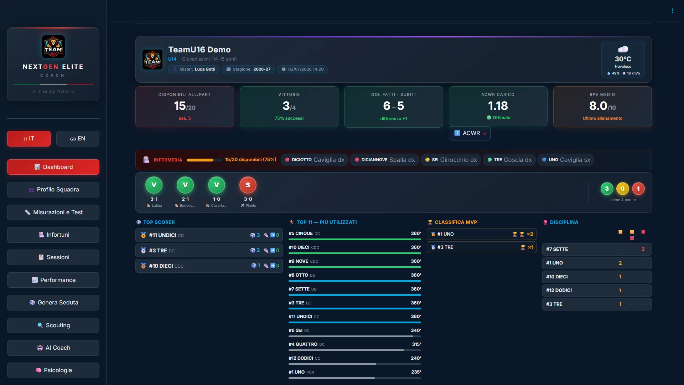Select UNO Caviglia sx injury chip
Image resolution: width=684 pixels, height=385 pixels.
[x=566, y=160]
